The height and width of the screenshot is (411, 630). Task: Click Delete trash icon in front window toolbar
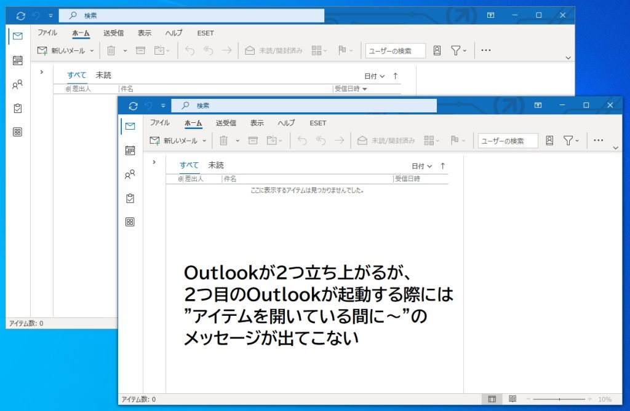click(x=224, y=141)
